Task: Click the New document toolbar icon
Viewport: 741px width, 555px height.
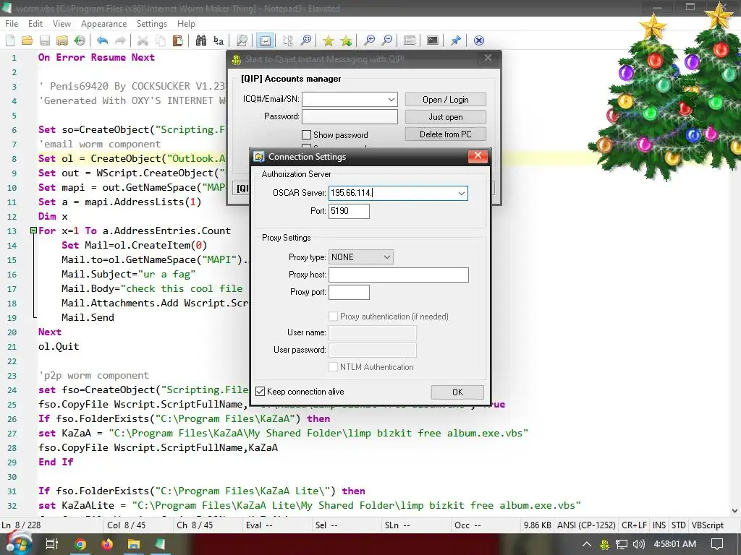Action: click(10, 40)
